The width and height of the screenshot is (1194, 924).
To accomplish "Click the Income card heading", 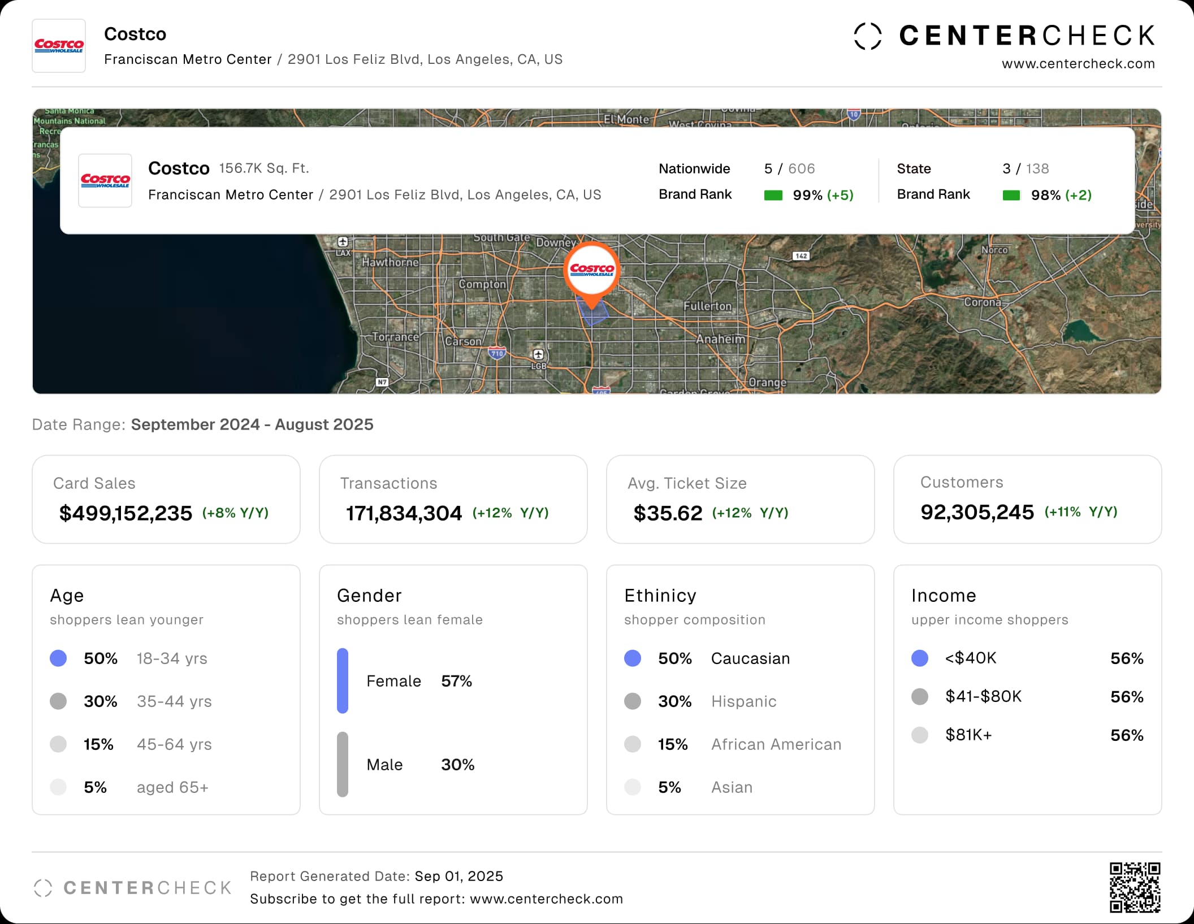I will coord(944,596).
